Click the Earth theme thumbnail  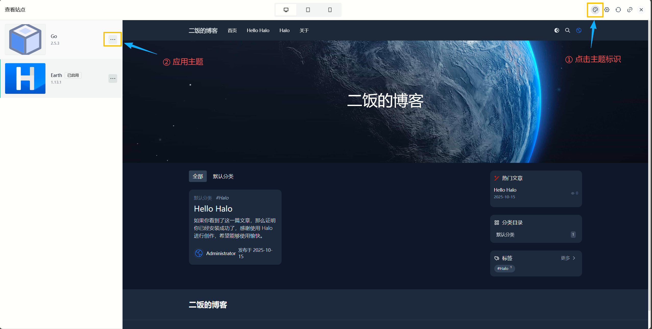point(25,78)
